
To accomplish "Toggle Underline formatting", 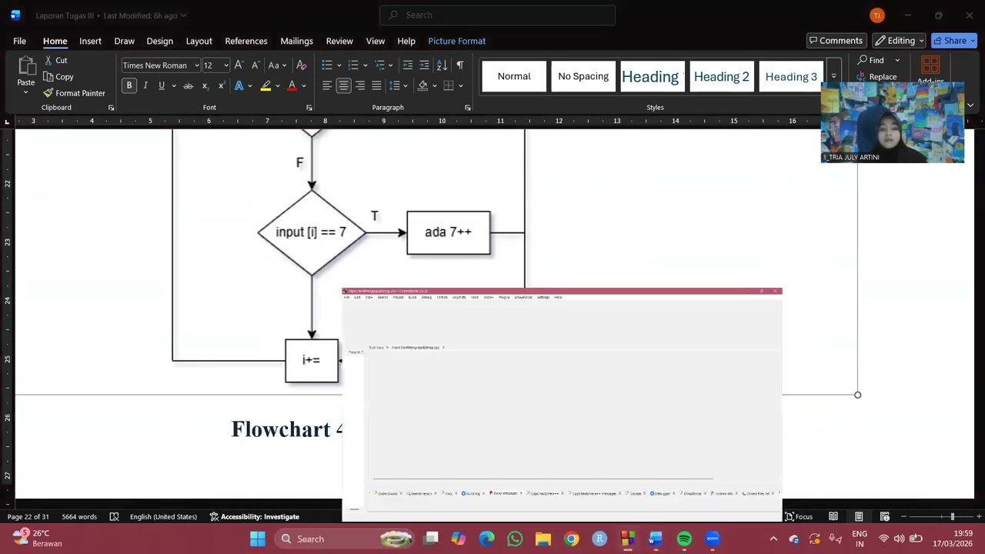I will click(161, 85).
